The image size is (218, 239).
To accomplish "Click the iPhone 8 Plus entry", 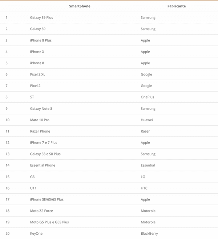I will click(41, 40).
